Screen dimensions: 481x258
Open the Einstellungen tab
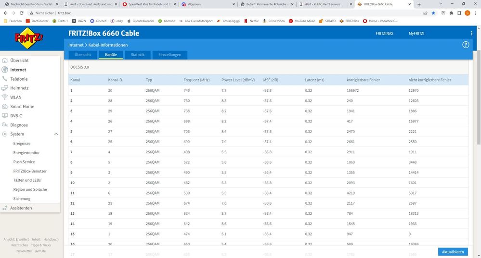169,55
